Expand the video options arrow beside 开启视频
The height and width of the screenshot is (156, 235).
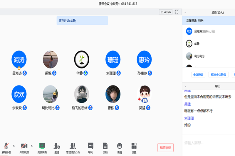click(32, 145)
